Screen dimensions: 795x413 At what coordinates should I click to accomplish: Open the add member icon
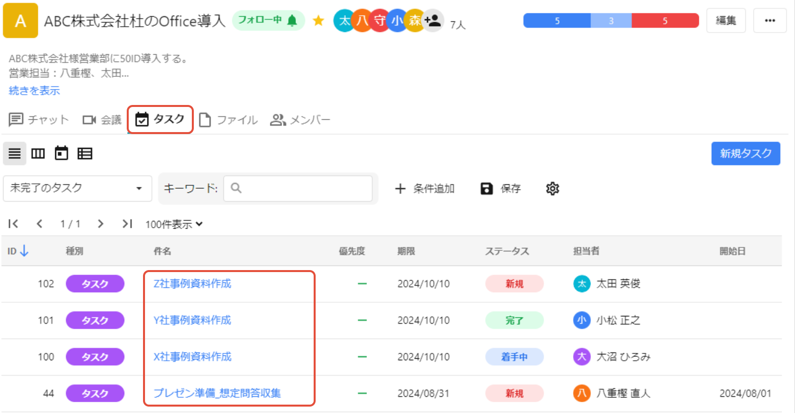tap(433, 21)
